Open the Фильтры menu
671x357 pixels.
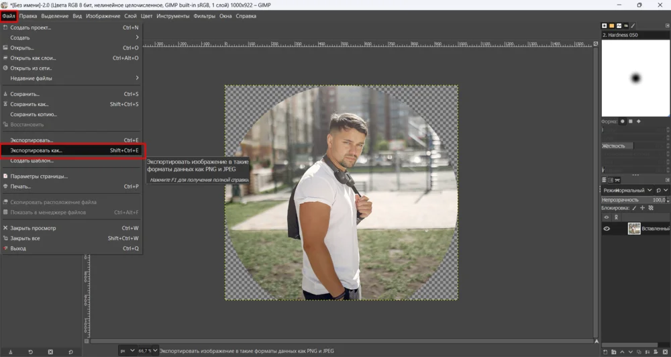click(204, 15)
